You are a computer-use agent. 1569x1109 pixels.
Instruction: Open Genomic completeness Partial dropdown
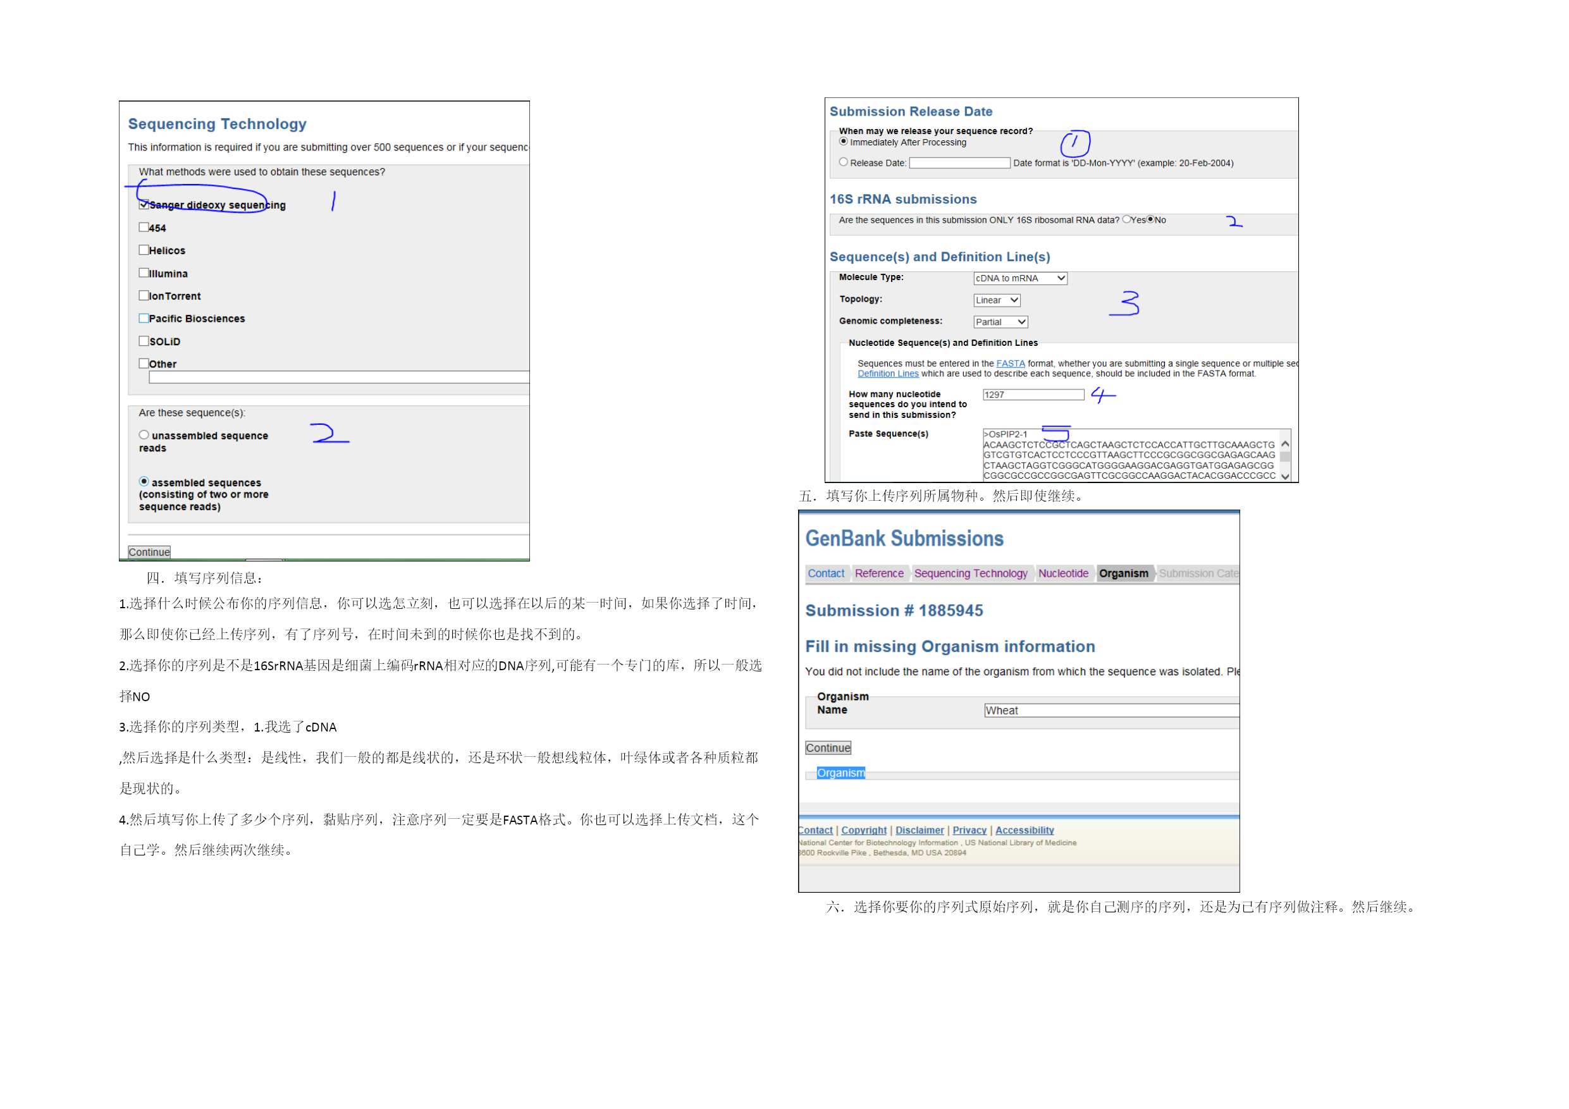click(x=1000, y=322)
